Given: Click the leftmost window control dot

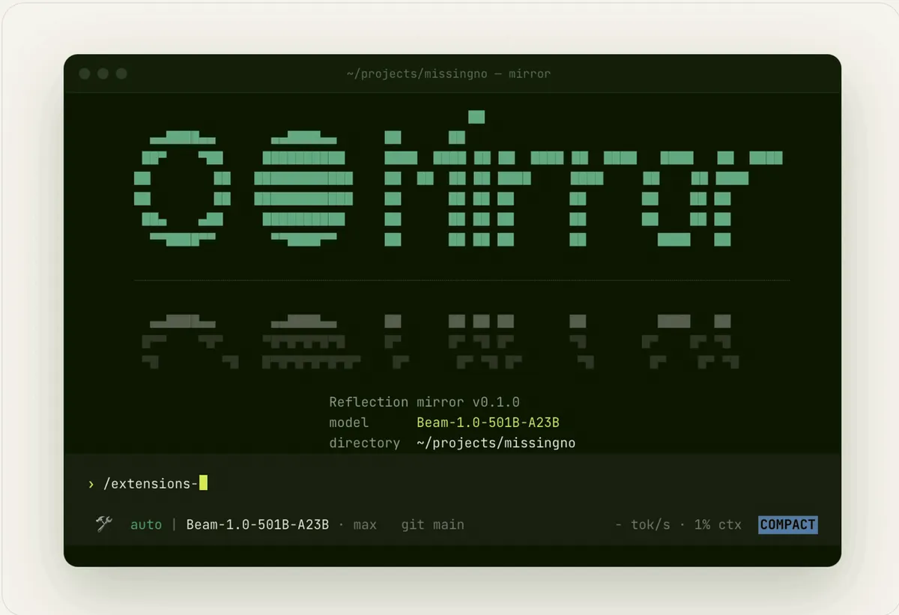Looking at the screenshot, I should click(84, 73).
